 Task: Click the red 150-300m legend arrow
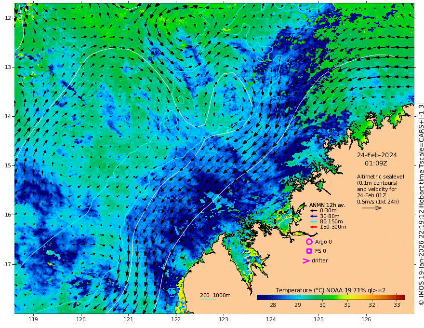313,227
